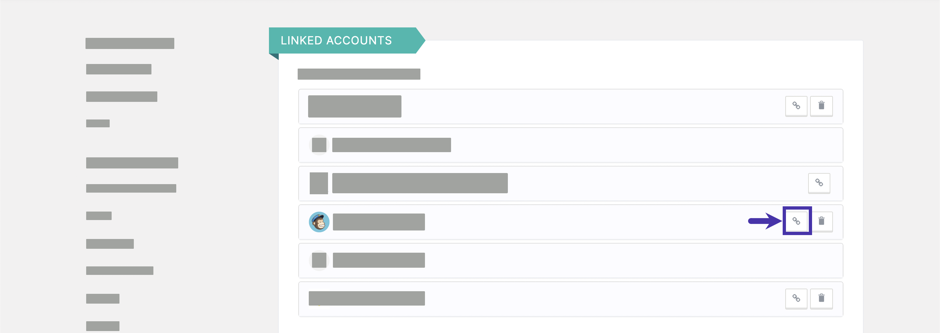The height and width of the screenshot is (333, 940).
Task: Delete the Mailchimp account via its trash icon
Action: point(822,221)
